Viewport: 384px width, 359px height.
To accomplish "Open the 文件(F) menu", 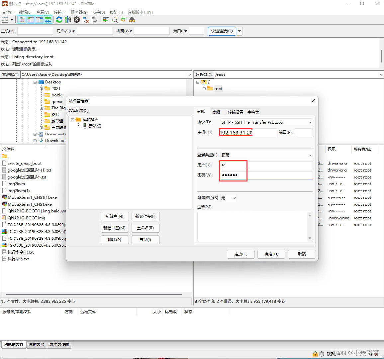I will click(x=8, y=12).
